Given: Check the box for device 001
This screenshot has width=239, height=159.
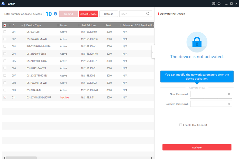Looking at the screenshot, I should (5, 32).
